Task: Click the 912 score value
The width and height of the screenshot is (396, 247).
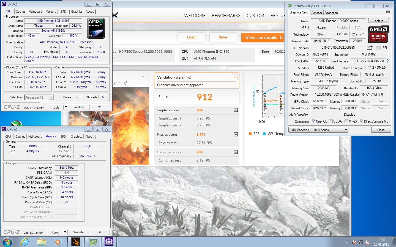Action: coord(204,97)
